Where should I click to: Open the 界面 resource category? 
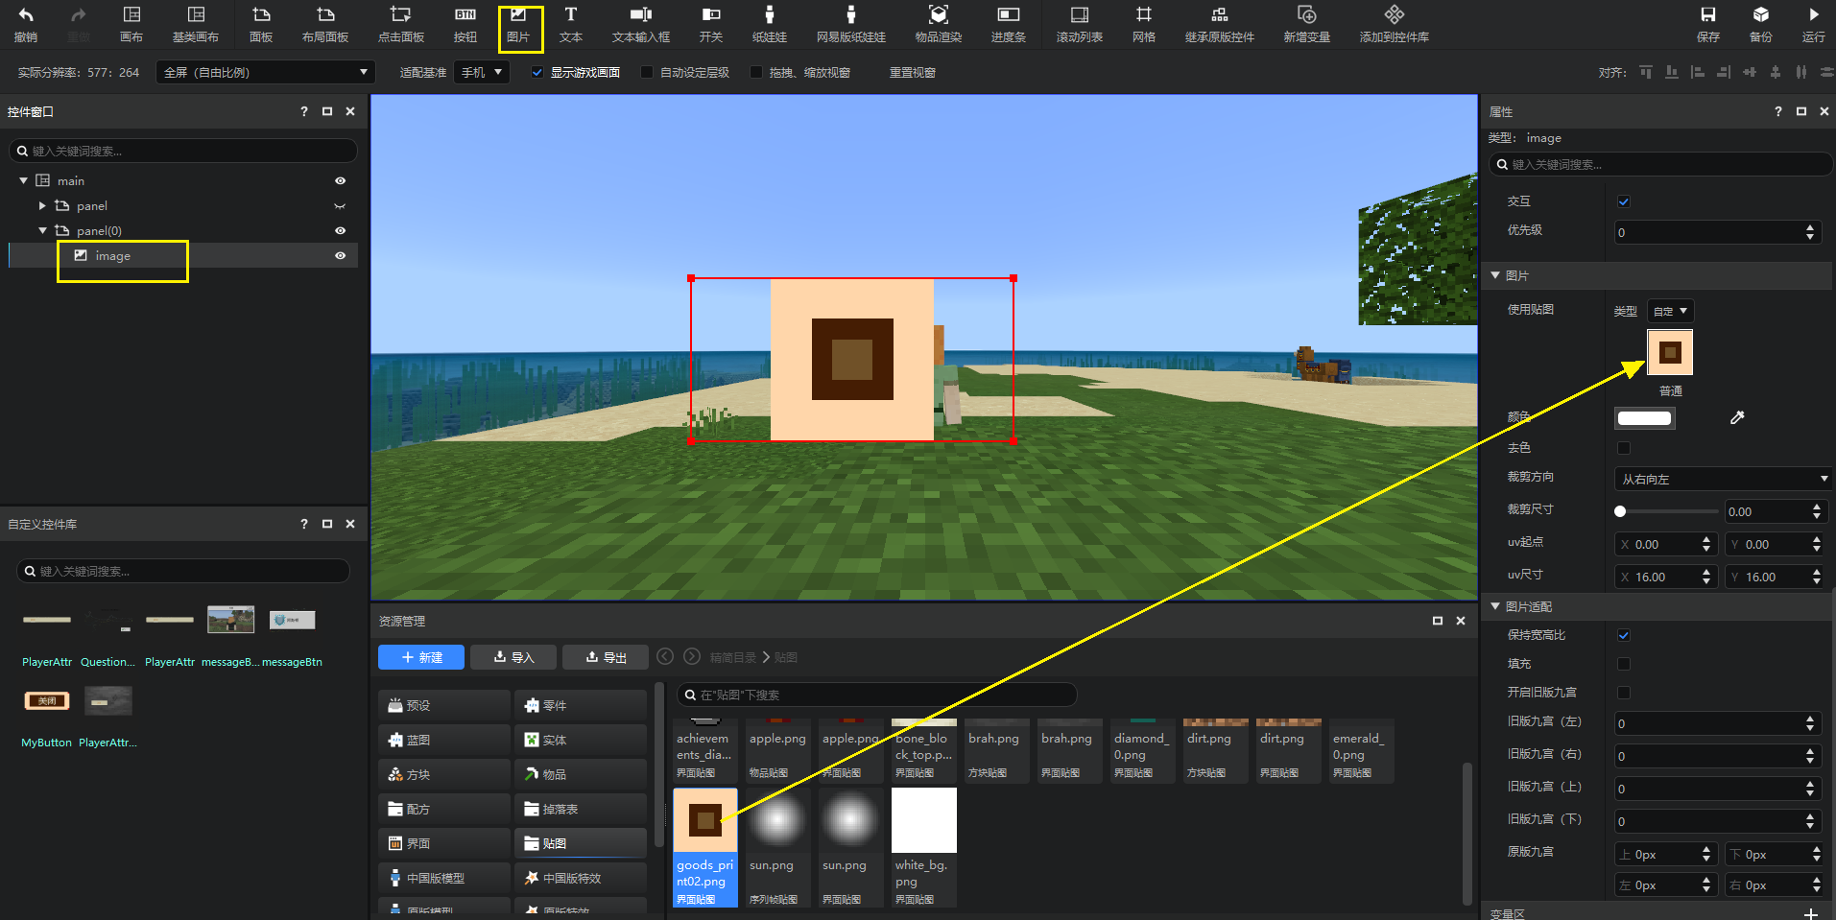point(444,843)
